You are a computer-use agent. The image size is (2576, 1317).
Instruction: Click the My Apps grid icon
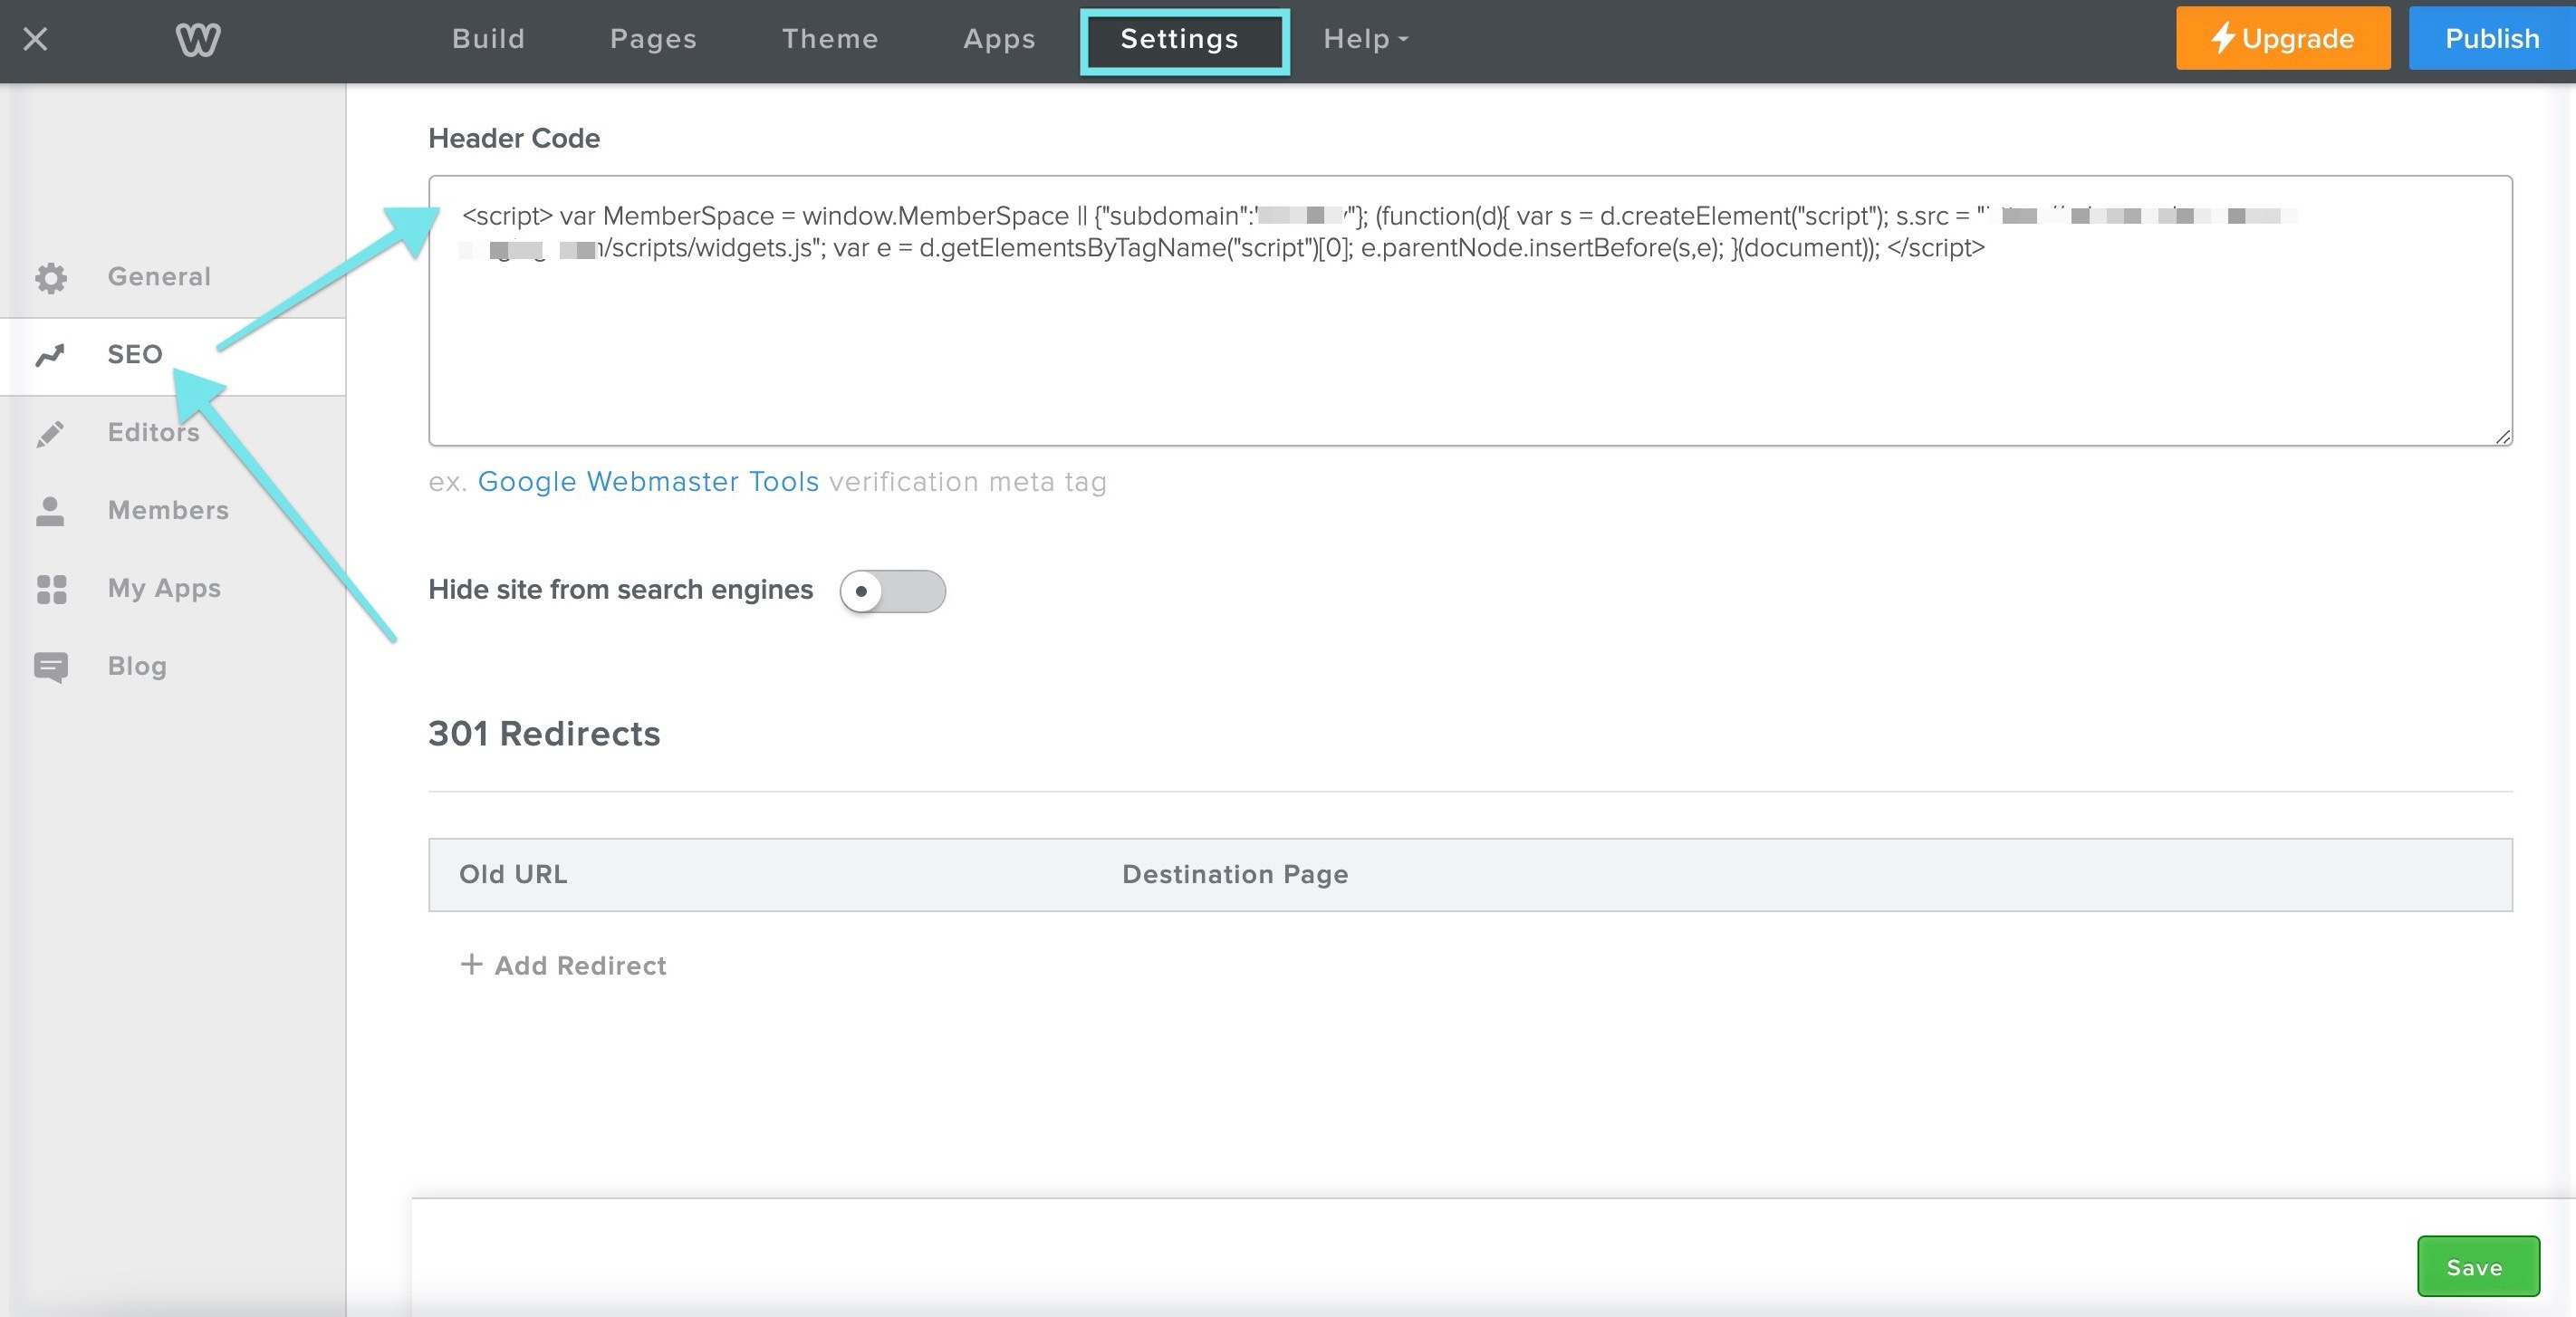[x=51, y=589]
